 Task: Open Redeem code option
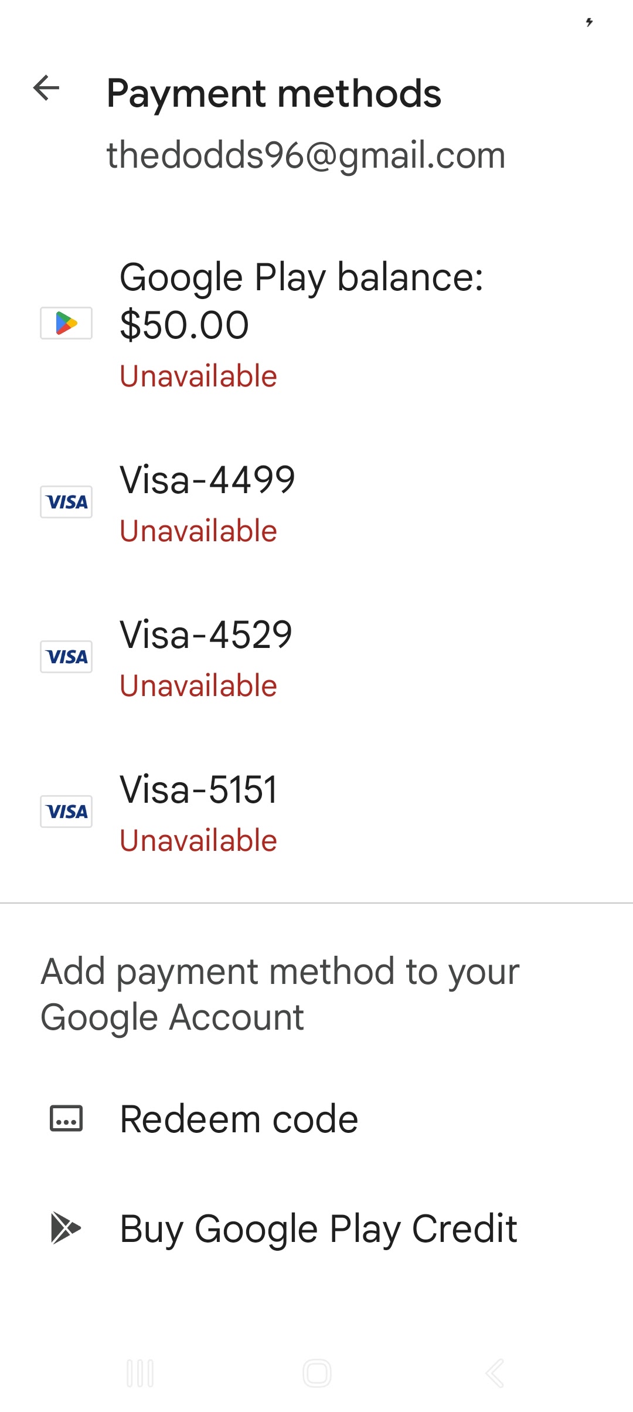click(x=316, y=1119)
